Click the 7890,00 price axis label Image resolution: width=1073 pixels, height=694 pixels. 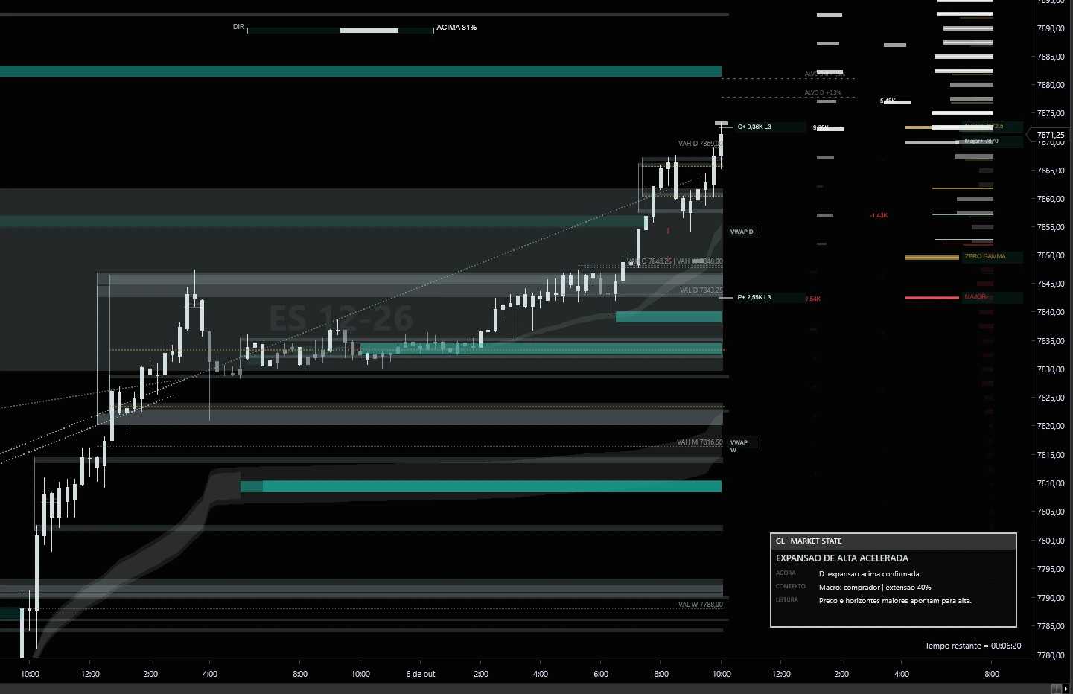tap(1051, 28)
